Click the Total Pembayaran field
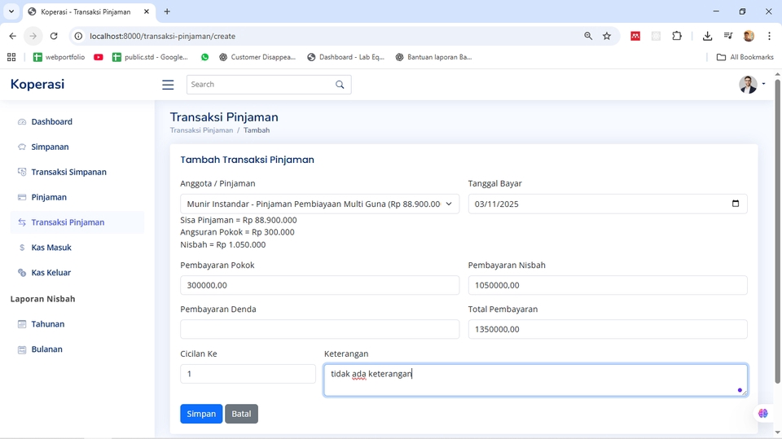Viewport: 782px width, 439px height. point(608,329)
